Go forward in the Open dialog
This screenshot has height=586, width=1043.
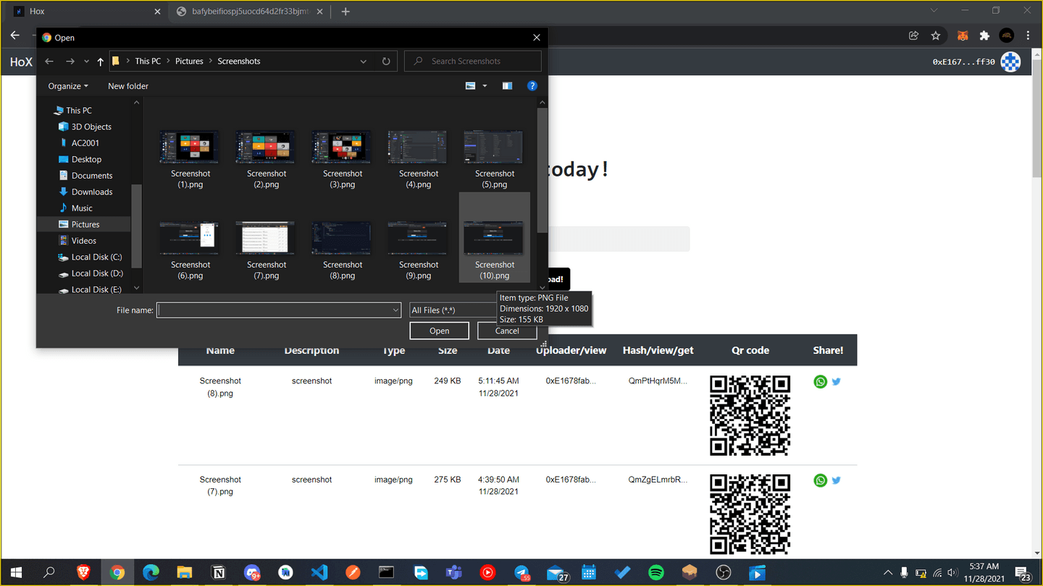[70, 61]
